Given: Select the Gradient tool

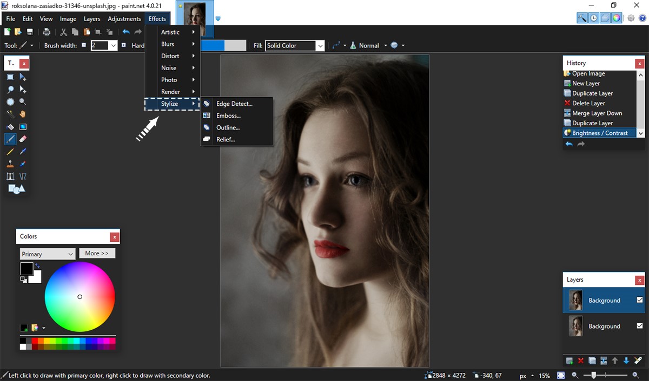Looking at the screenshot, I should 22,126.
